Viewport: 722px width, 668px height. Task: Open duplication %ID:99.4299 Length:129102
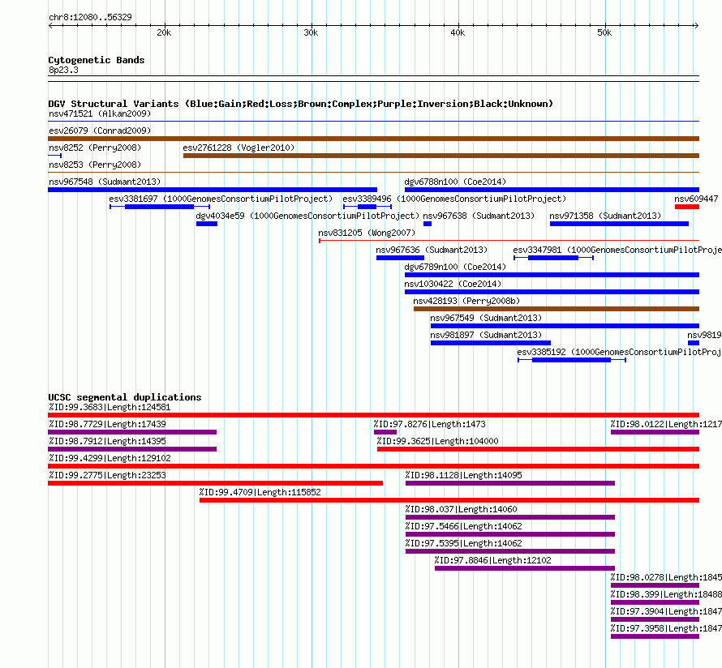[373, 466]
